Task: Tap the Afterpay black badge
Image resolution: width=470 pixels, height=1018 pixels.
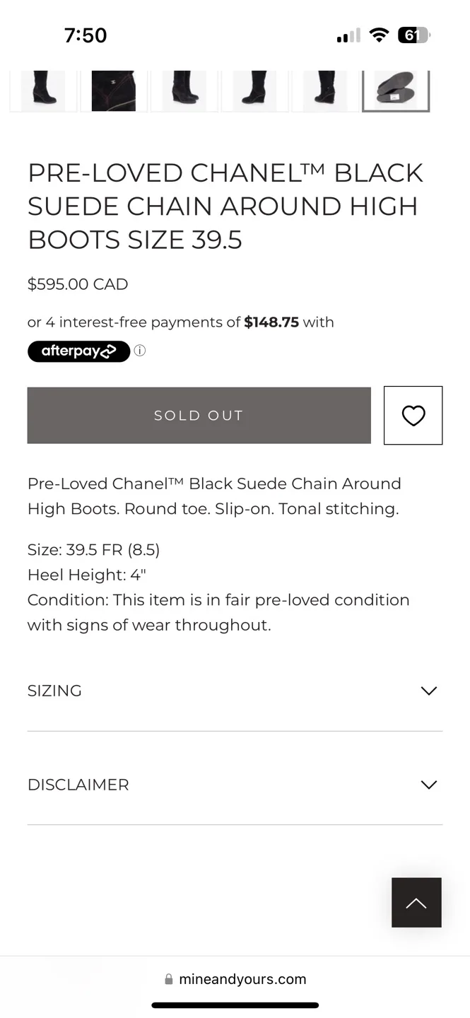Action: pos(78,351)
